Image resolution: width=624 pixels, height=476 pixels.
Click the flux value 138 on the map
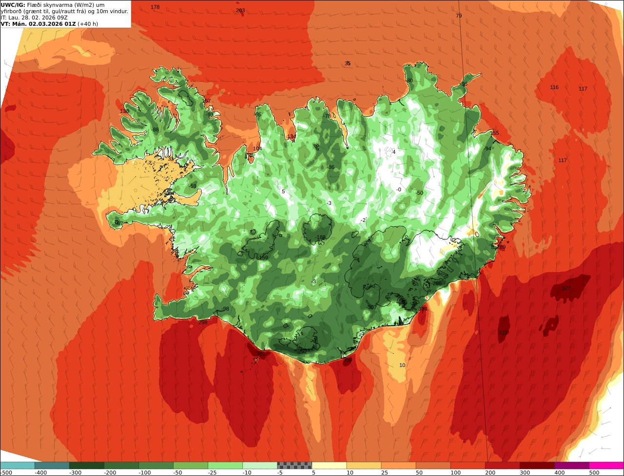pyautogui.click(x=124, y=111)
